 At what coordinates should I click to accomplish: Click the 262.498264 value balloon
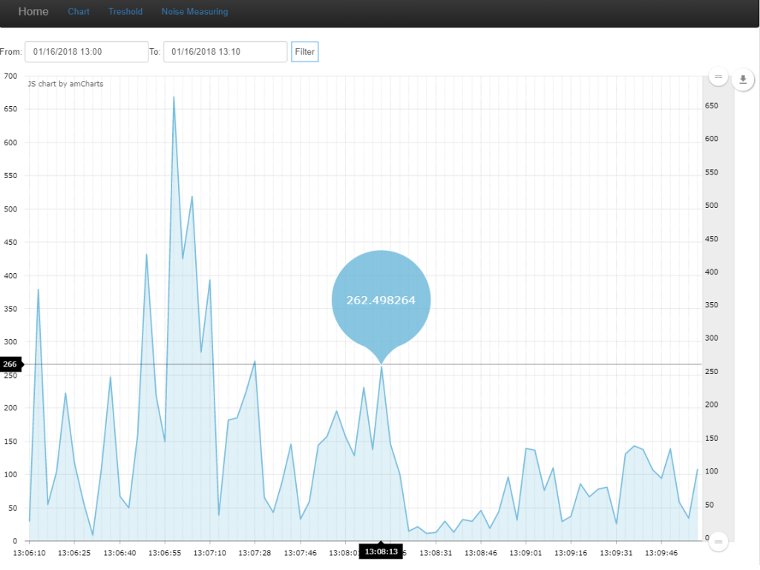(x=381, y=300)
